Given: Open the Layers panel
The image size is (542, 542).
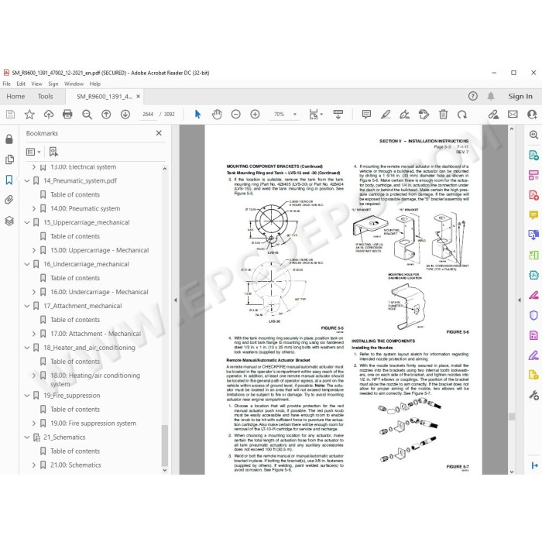Looking at the screenshot, I should click(x=9, y=221).
